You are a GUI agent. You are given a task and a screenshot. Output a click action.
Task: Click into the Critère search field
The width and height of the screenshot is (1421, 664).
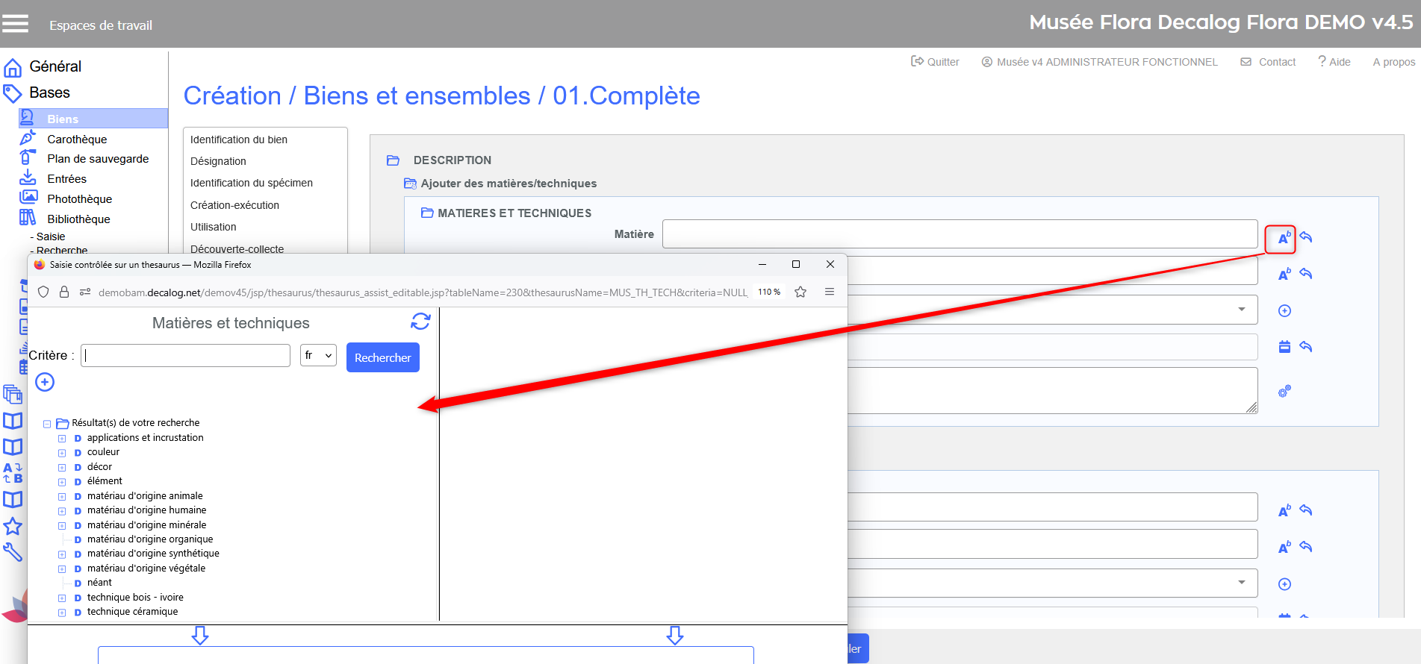pos(185,355)
